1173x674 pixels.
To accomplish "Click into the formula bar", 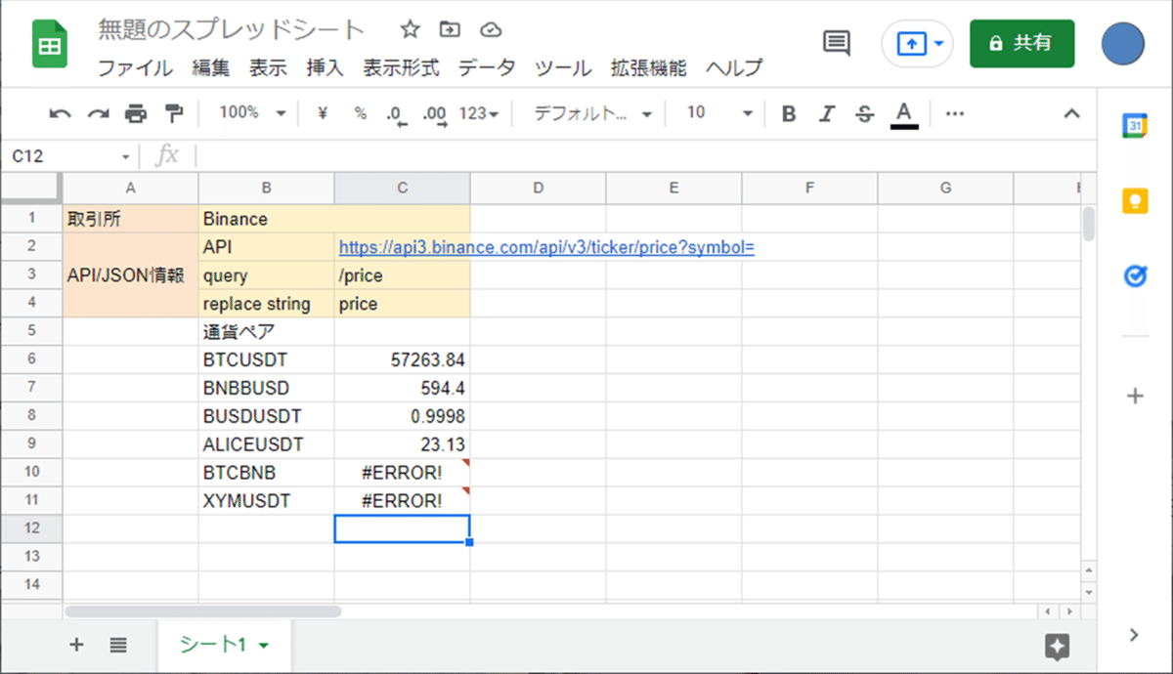I will point(645,156).
